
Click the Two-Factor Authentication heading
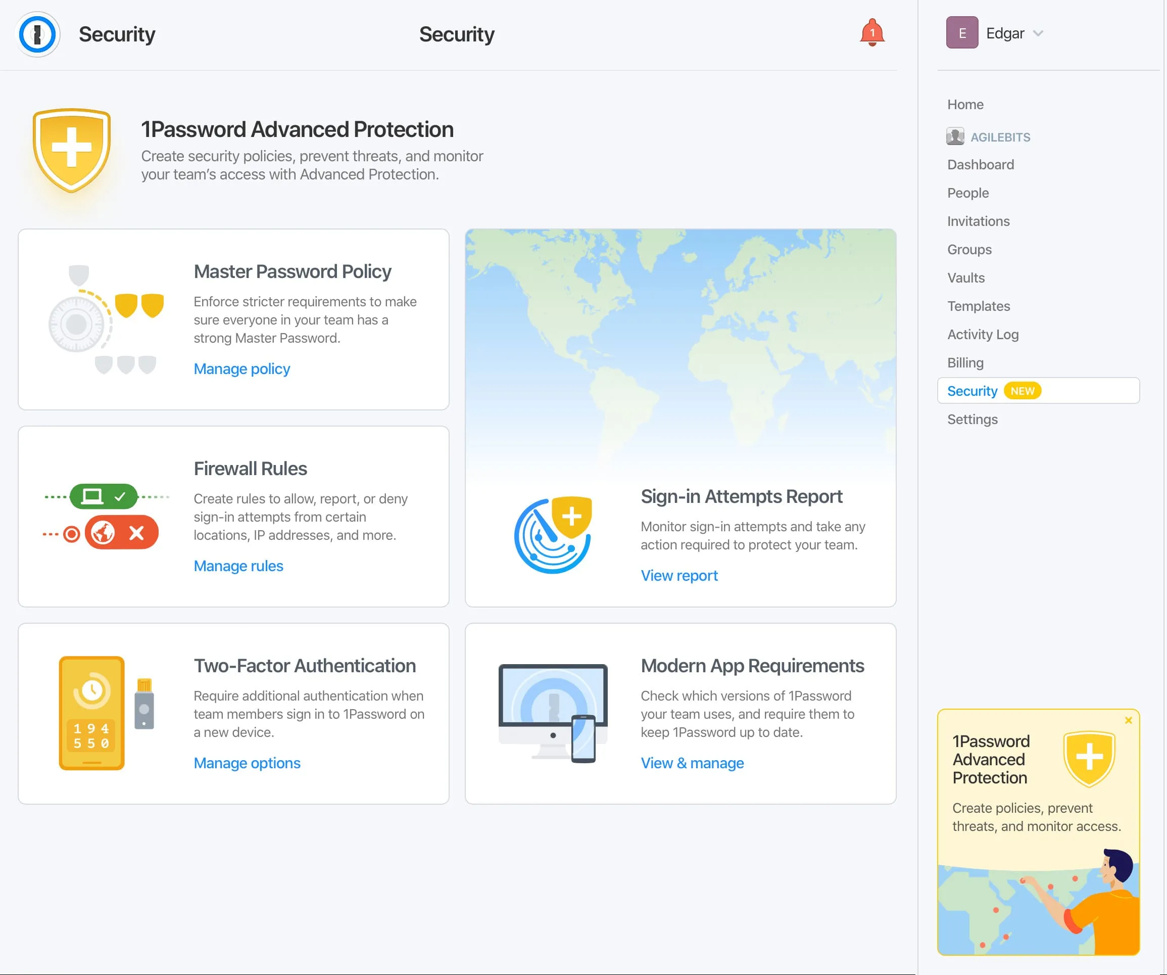coord(305,665)
